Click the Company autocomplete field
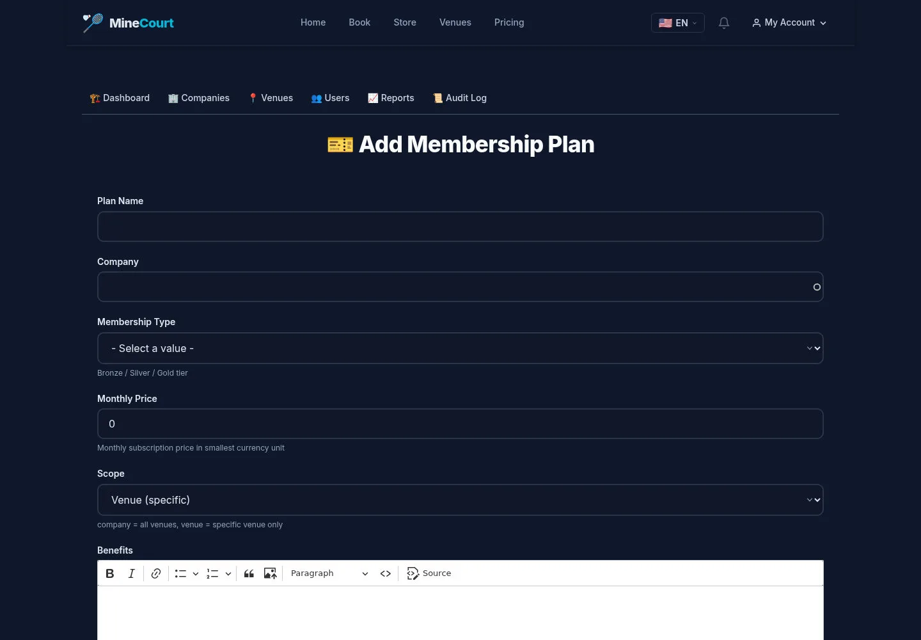 [x=460, y=287]
